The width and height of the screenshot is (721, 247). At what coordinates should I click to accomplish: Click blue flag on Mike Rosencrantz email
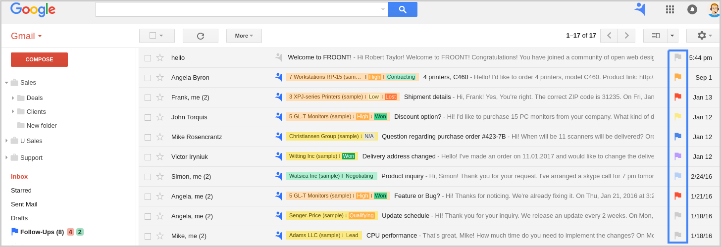678,137
